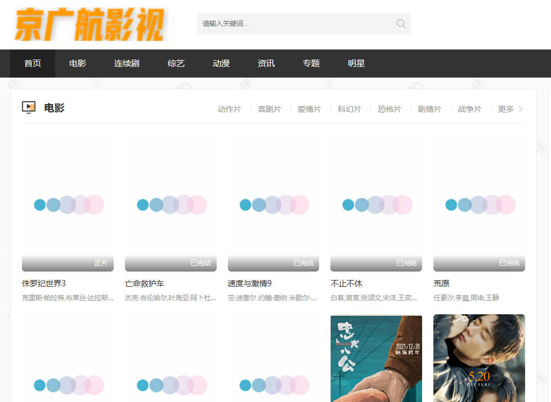Open the 战争片 genre link

[x=469, y=109]
